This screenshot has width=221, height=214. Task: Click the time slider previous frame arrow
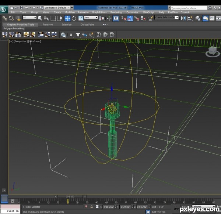point(56,196)
